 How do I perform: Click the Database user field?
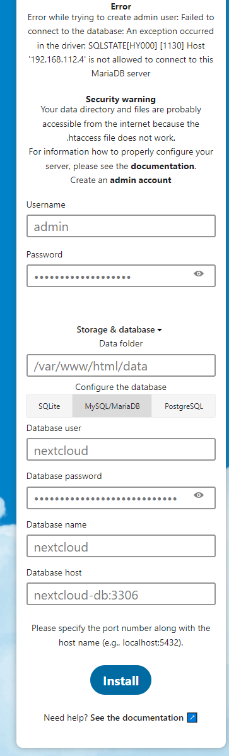coord(120,449)
